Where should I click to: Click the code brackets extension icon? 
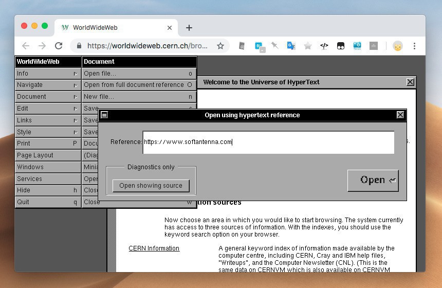click(324, 46)
